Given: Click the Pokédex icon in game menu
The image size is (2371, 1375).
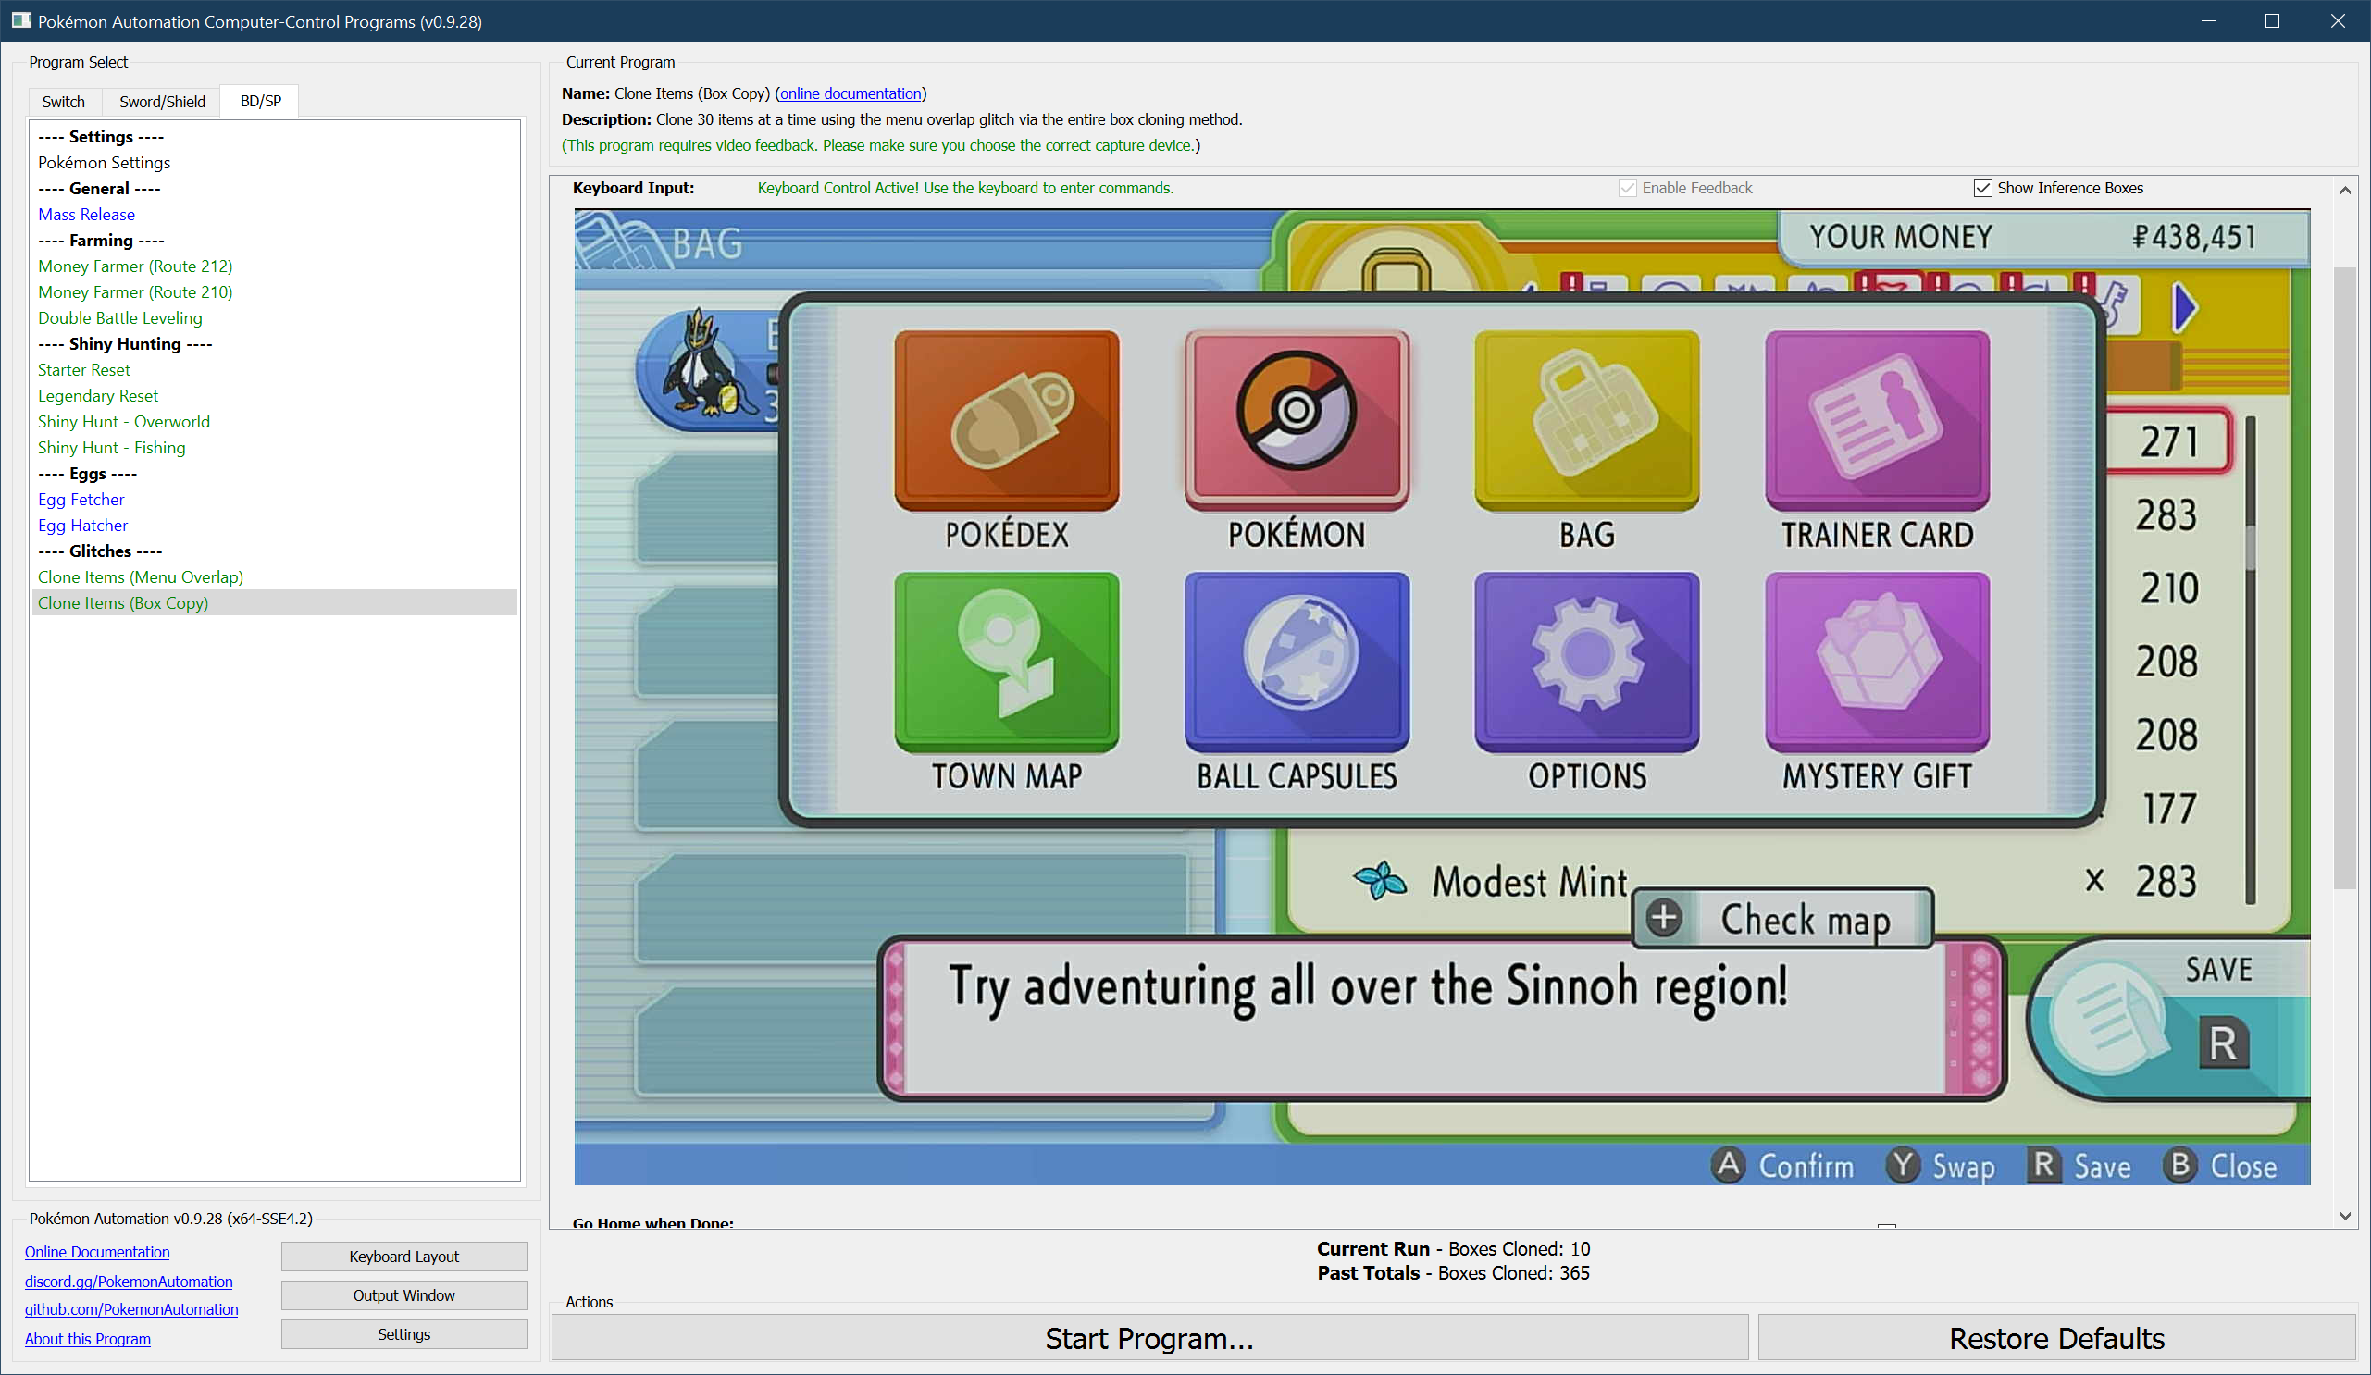Looking at the screenshot, I should 1006,418.
